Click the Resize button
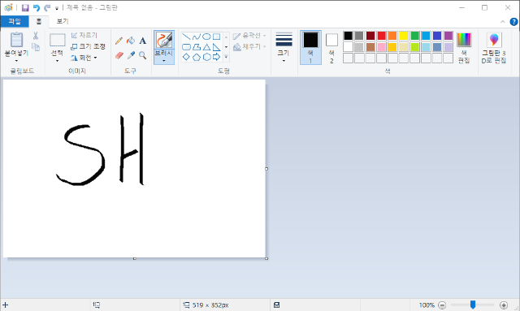Screen dimensions: 520x311 point(89,46)
